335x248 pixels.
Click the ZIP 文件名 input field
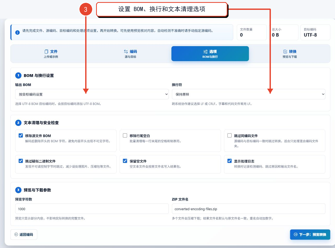(x=249, y=209)
